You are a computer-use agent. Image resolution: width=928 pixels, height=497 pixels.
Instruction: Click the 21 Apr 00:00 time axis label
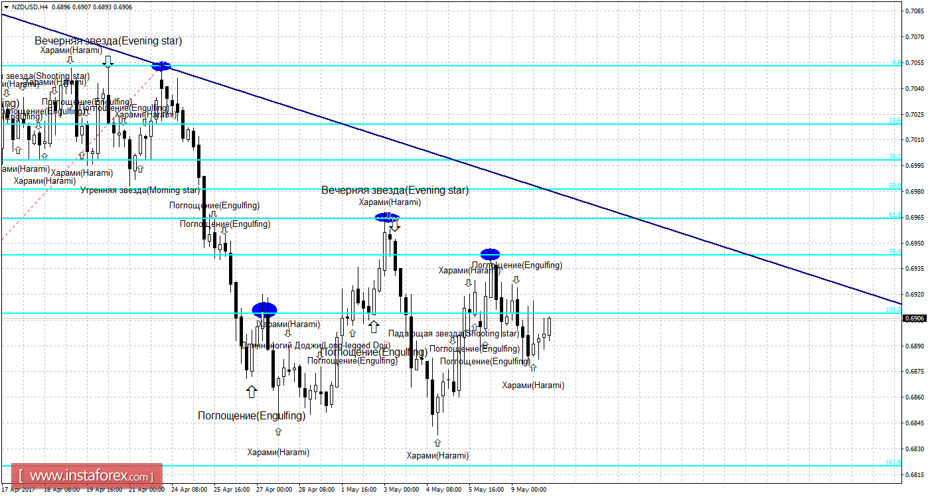tap(146, 490)
